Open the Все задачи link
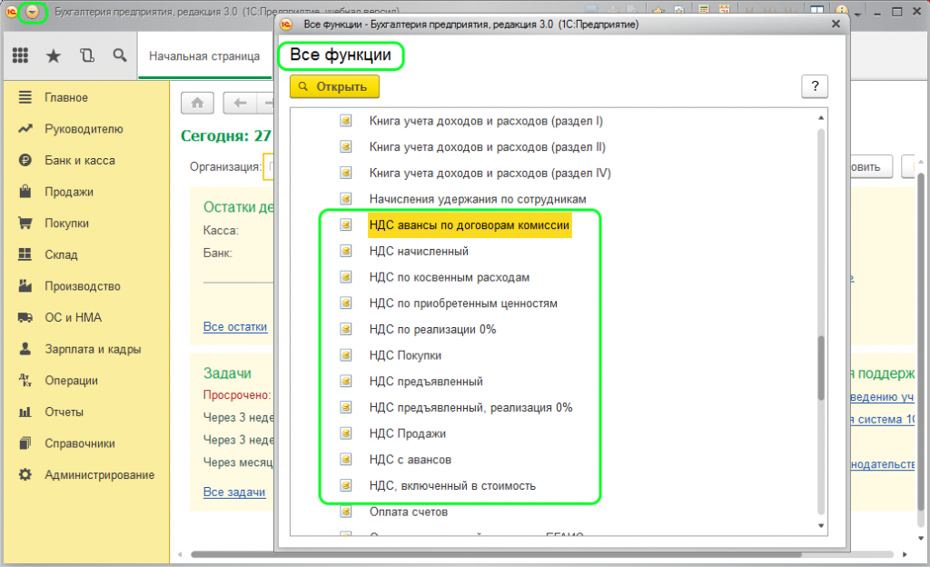Image resolution: width=930 pixels, height=567 pixels. click(234, 492)
